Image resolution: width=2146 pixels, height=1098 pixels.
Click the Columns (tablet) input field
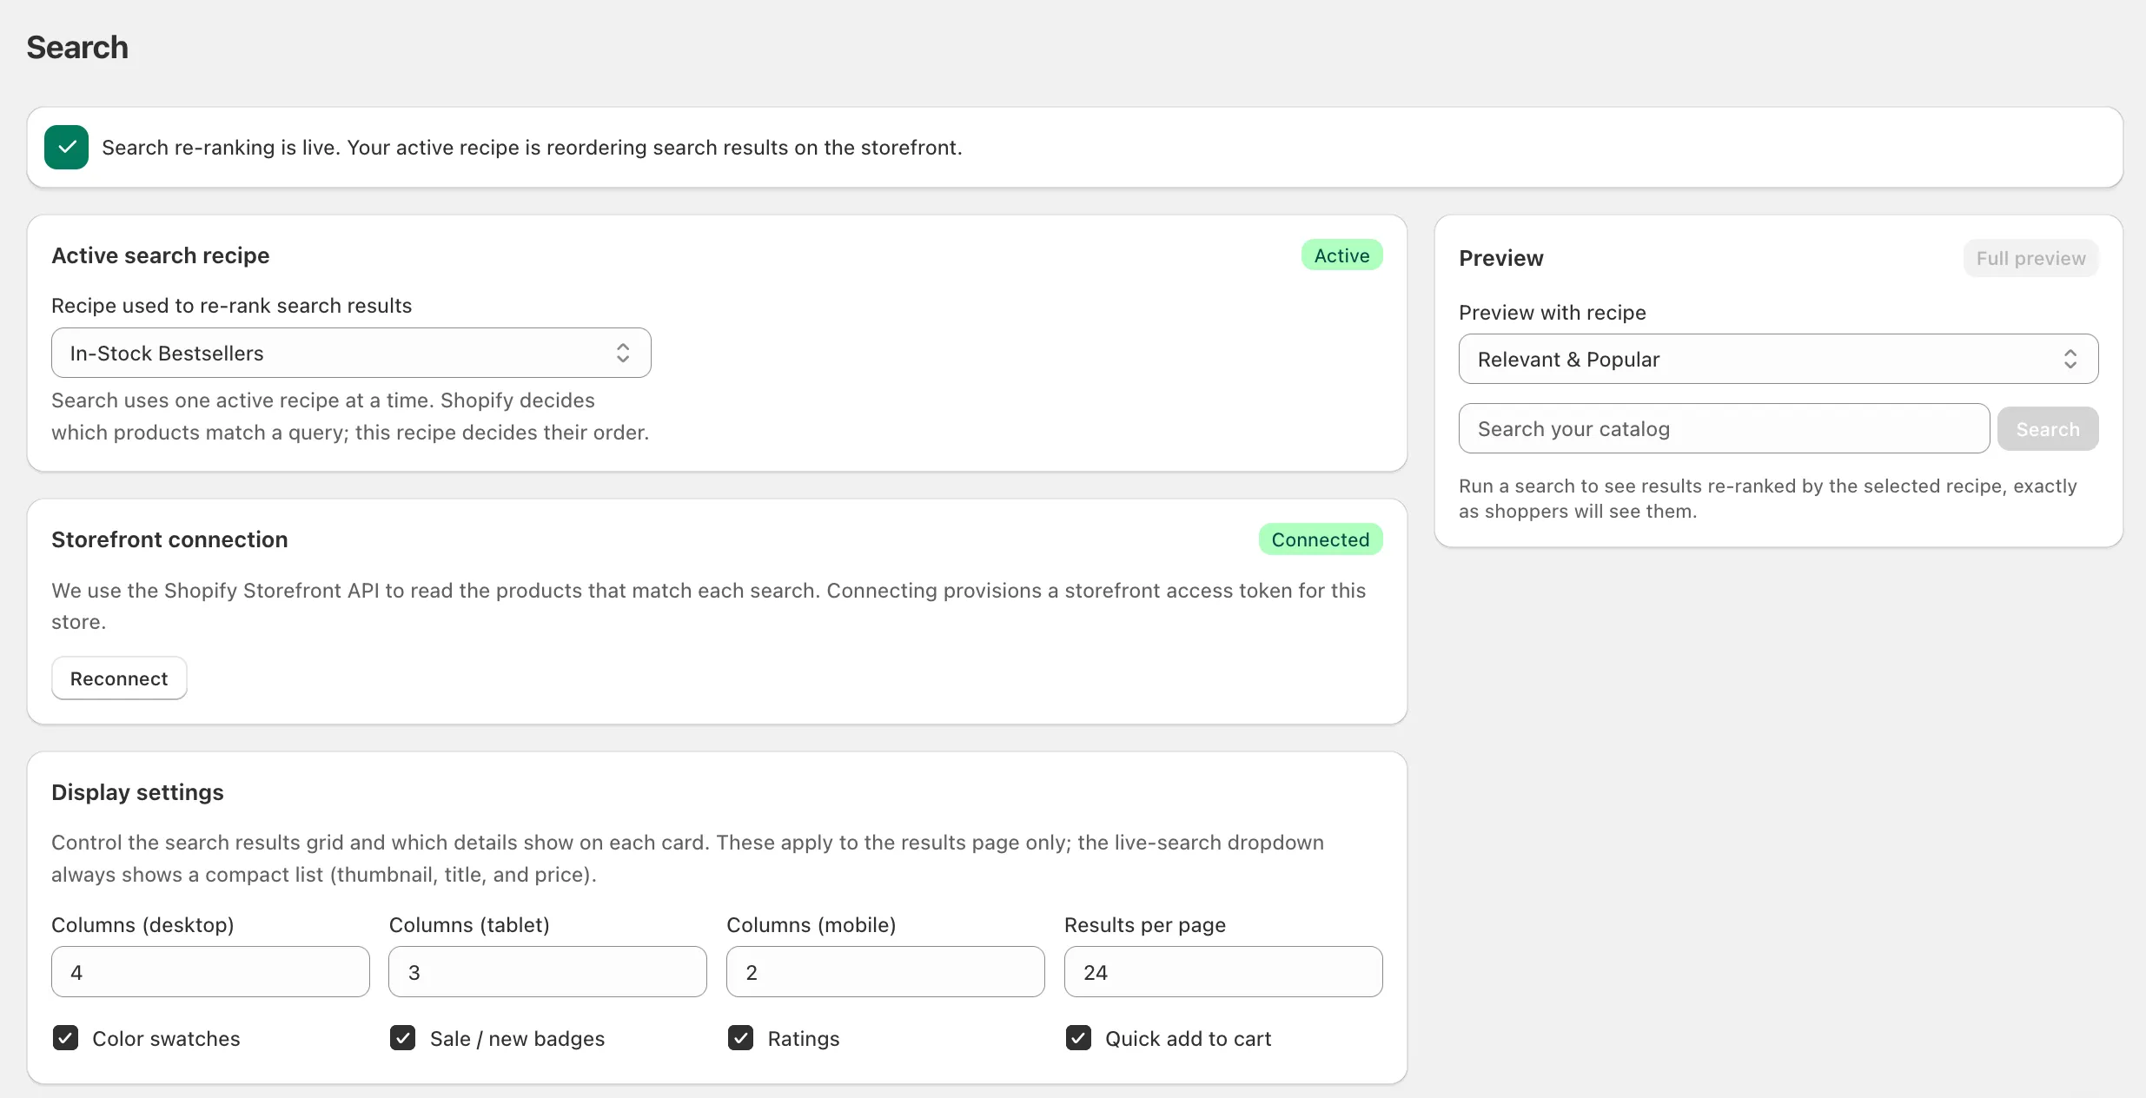point(547,972)
